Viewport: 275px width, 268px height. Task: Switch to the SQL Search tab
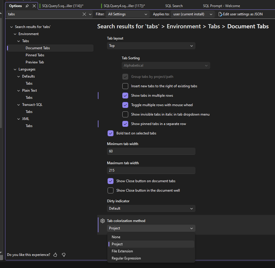tap(174, 6)
